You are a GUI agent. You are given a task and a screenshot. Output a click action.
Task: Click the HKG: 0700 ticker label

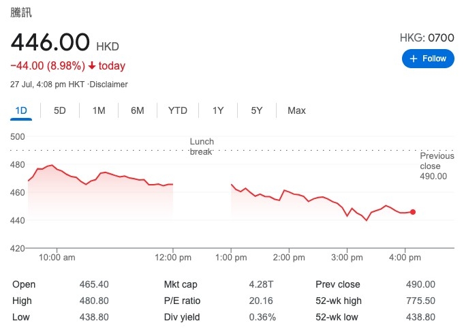pos(427,38)
